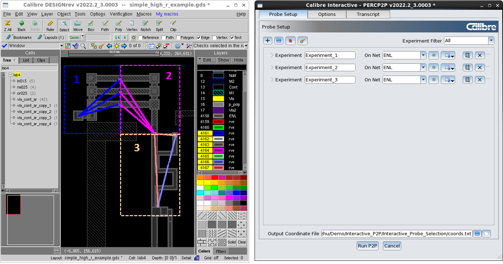This screenshot has width=503, height=264.
Task: Click the Hide button in Layers panel
Action: [238, 60]
